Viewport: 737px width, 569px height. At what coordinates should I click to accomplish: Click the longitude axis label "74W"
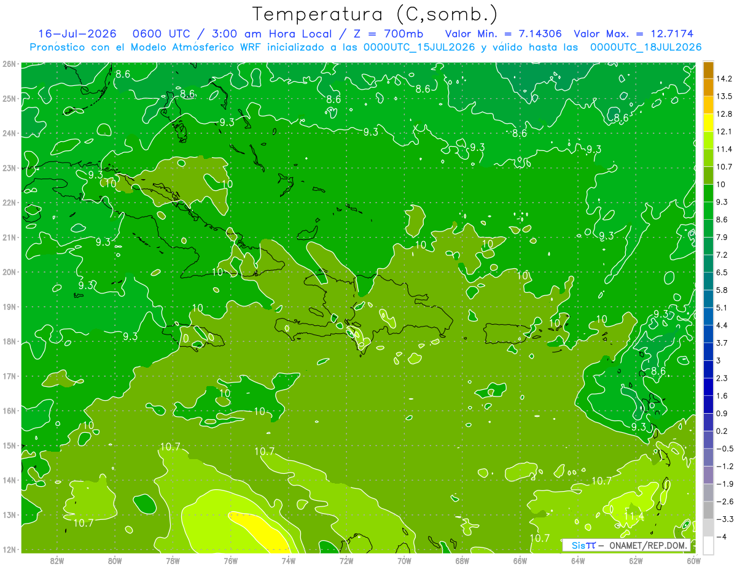pos(289,560)
